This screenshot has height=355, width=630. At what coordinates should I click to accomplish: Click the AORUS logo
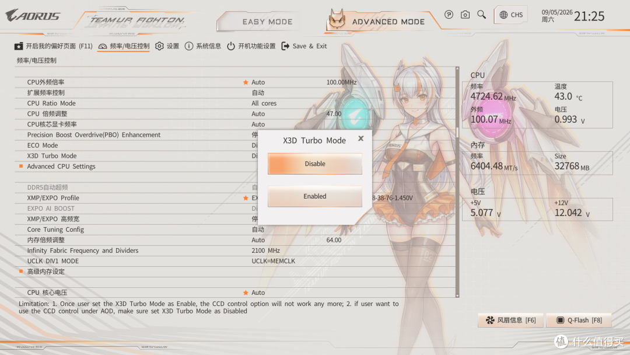coord(33,16)
